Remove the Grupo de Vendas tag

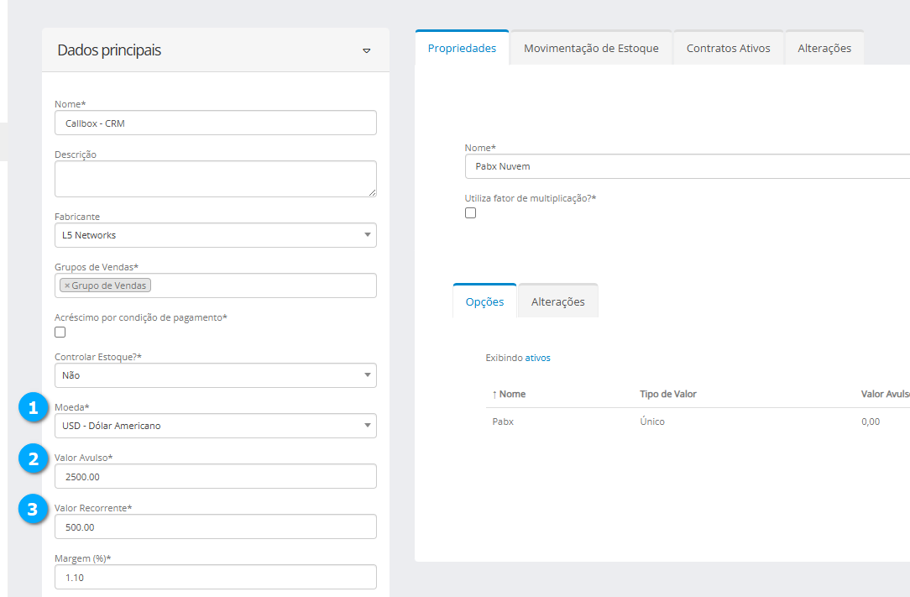tap(67, 285)
